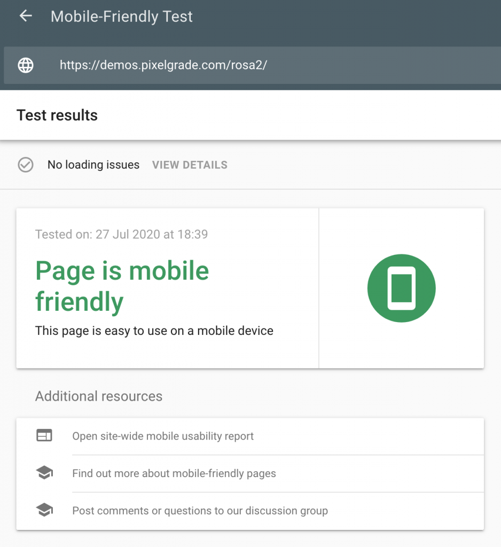
Task: Select the checkmark icon next to loading status
Action: click(x=25, y=165)
